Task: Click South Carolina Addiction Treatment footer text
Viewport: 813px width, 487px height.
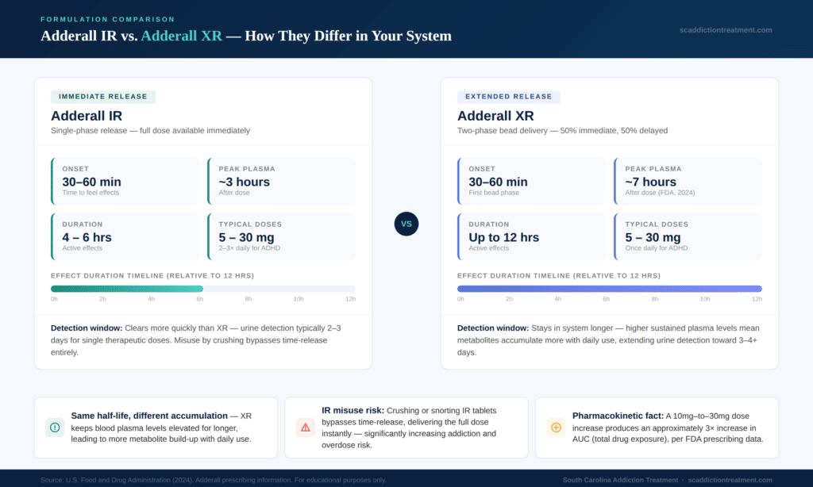Action: click(620, 481)
